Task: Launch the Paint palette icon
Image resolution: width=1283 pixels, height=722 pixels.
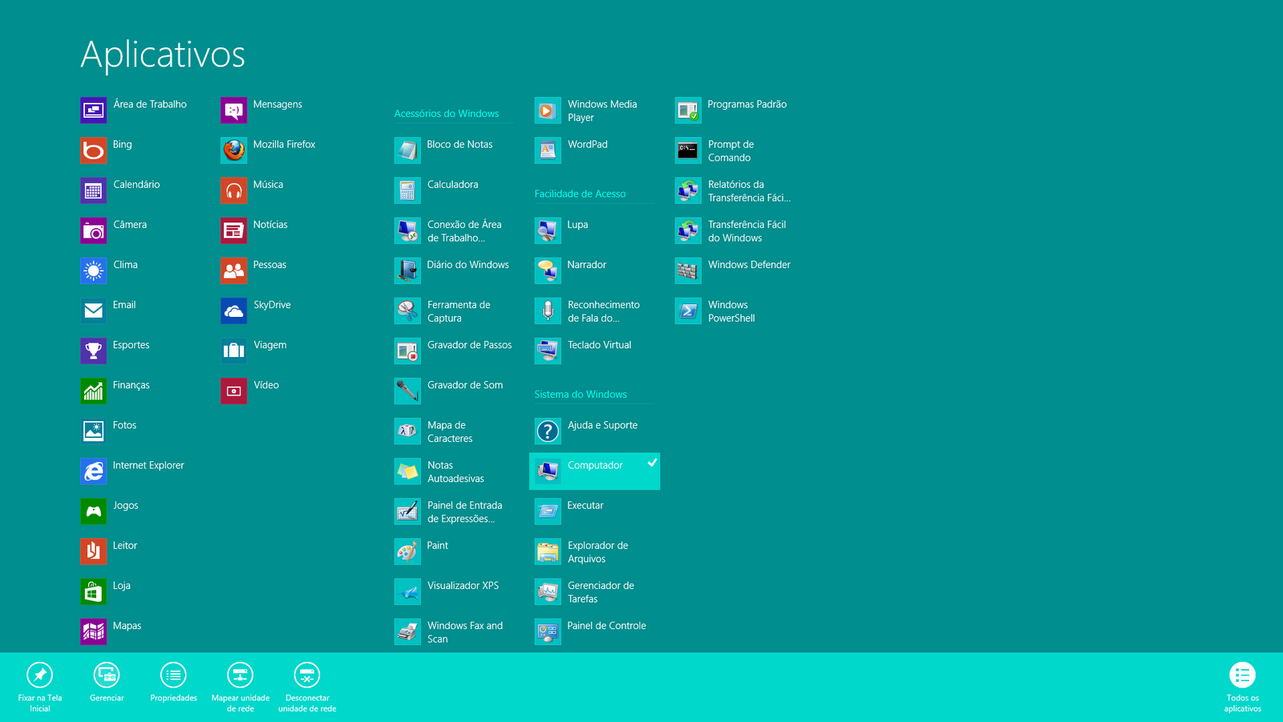Action: [407, 551]
